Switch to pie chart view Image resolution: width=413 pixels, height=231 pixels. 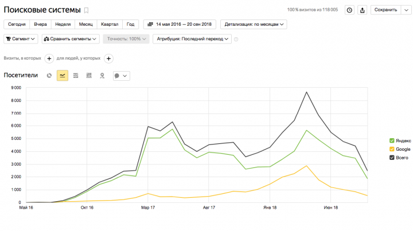coord(49,76)
